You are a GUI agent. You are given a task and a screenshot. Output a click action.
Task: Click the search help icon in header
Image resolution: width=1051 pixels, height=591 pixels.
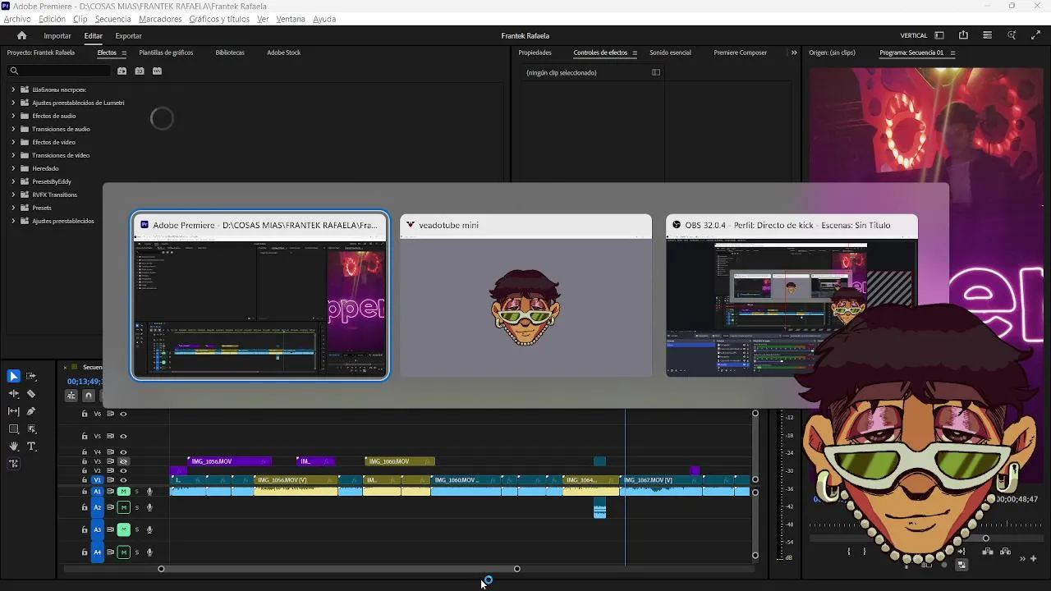tap(1012, 35)
